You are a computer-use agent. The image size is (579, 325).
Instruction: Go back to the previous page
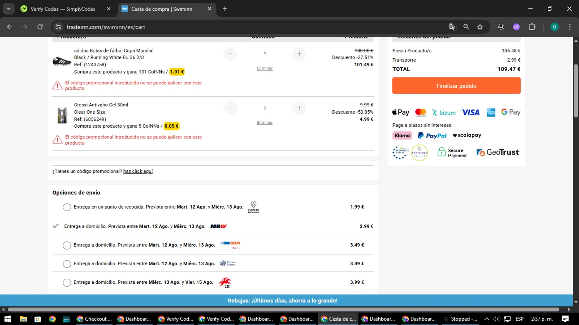(10, 27)
